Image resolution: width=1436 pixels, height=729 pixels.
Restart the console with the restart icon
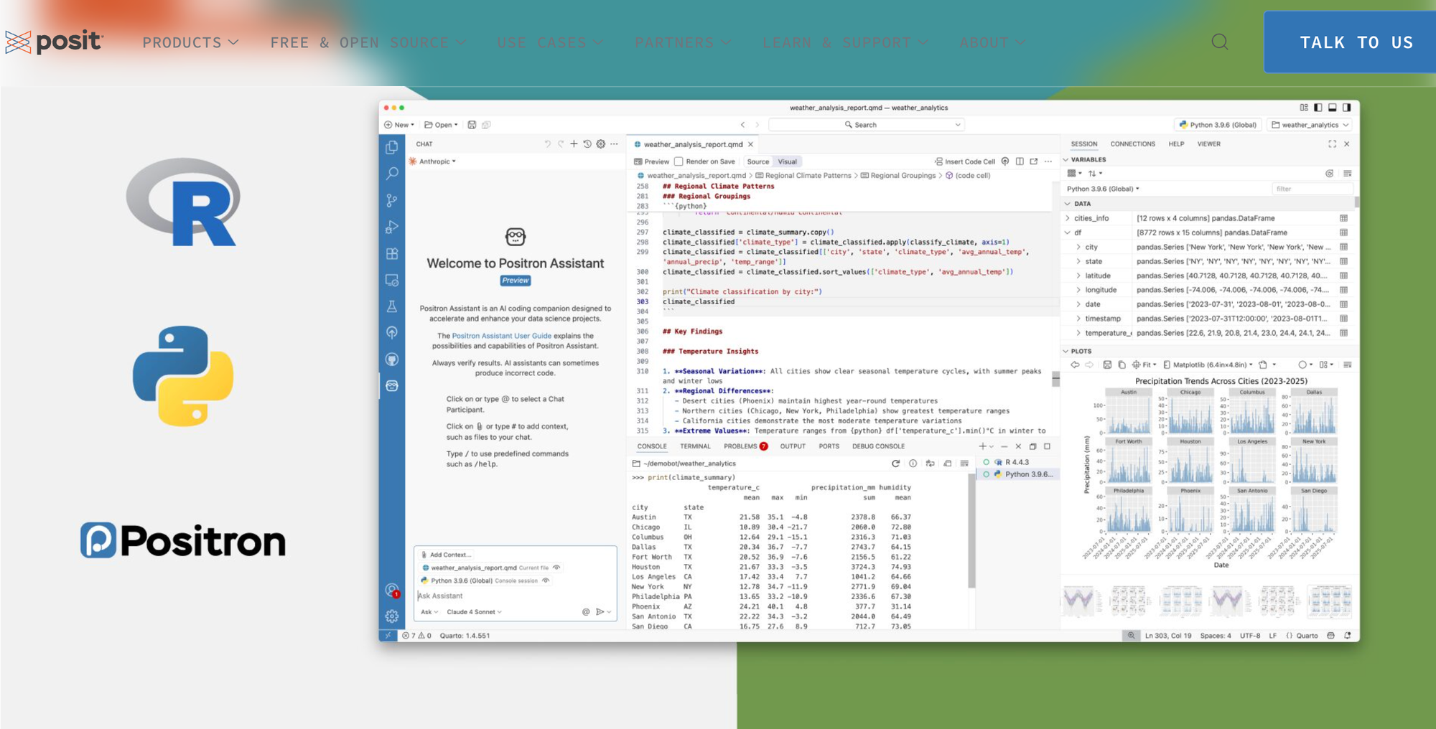895,464
